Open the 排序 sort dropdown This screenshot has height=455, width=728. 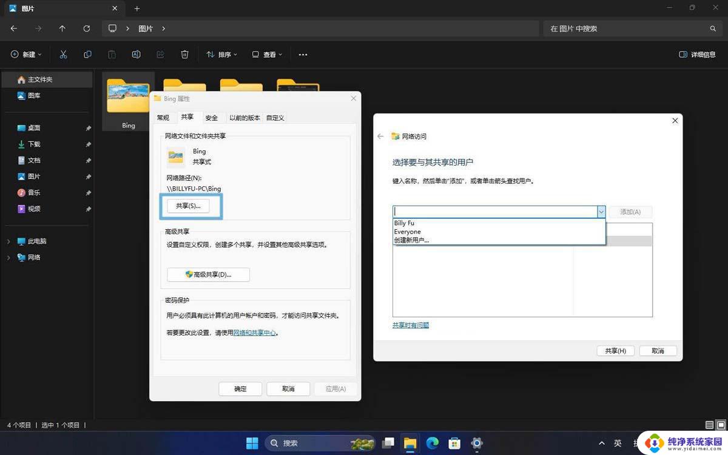point(221,55)
